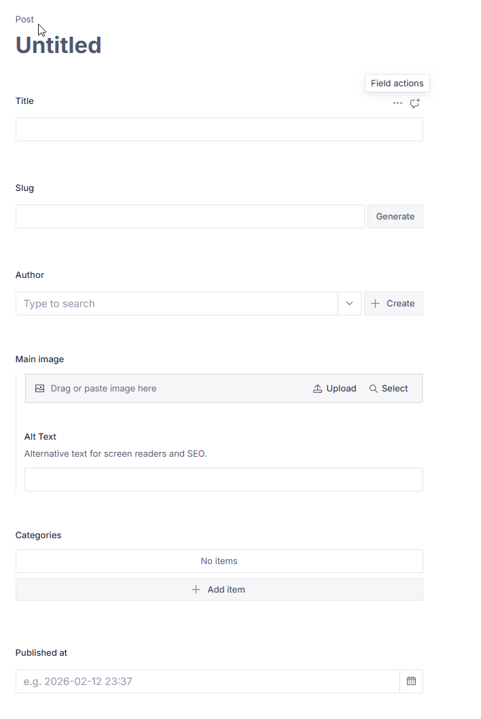
Task: Click into the Slug input
Action: click(190, 217)
